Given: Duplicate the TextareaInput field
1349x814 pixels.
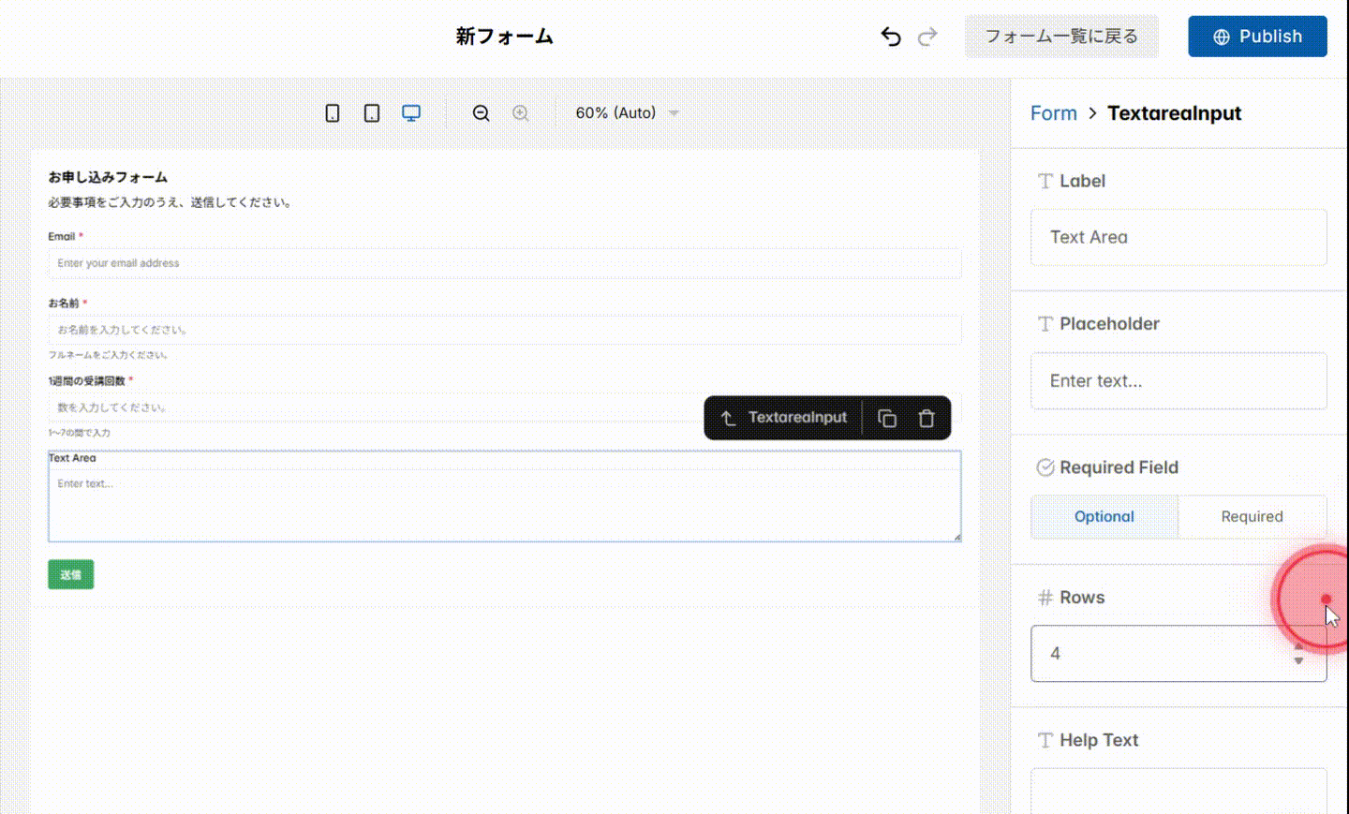Looking at the screenshot, I should [x=886, y=418].
